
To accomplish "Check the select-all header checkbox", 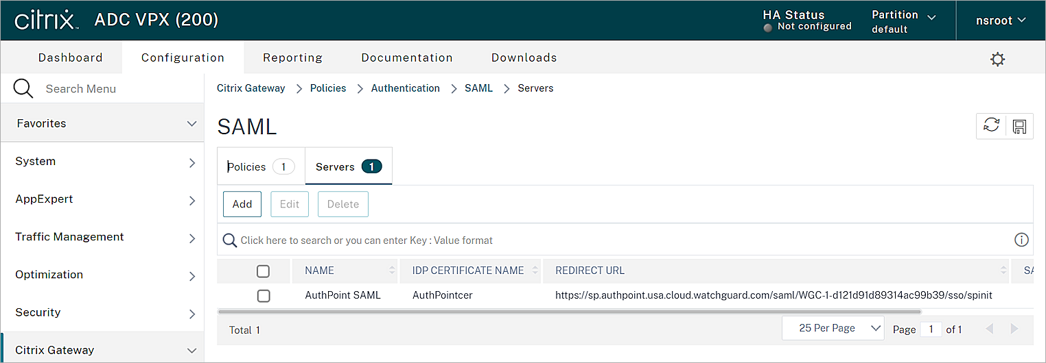I will pyautogui.click(x=263, y=271).
